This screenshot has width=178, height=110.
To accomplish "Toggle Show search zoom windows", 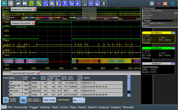I will pyautogui.click(x=23, y=100).
